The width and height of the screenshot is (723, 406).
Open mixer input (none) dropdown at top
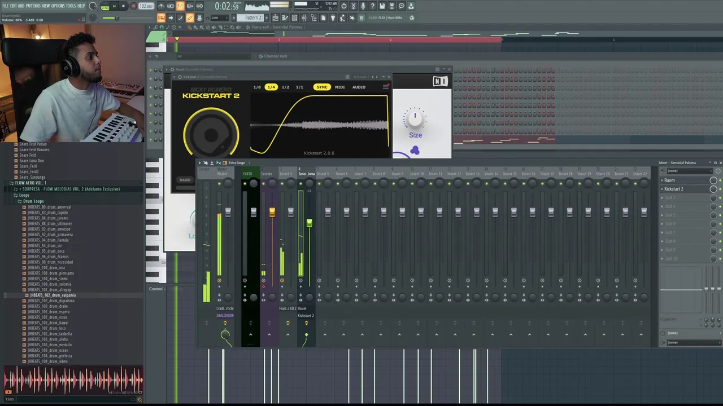tap(689, 171)
